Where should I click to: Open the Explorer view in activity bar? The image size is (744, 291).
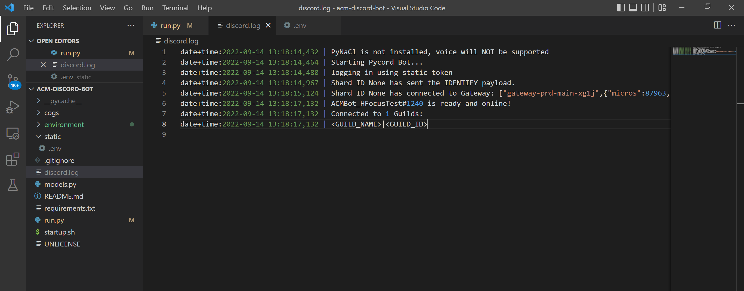point(13,29)
